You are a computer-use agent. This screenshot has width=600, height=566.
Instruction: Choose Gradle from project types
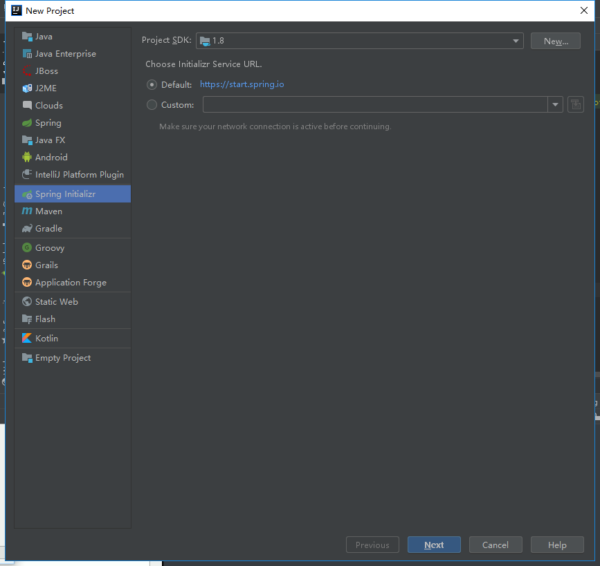(73, 229)
